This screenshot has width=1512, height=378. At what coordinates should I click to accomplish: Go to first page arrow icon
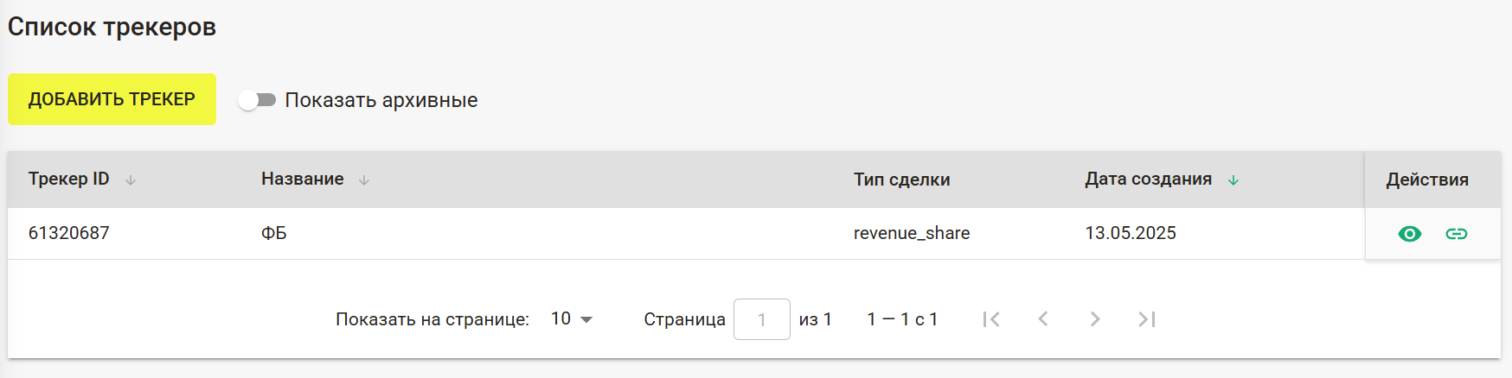pos(991,319)
